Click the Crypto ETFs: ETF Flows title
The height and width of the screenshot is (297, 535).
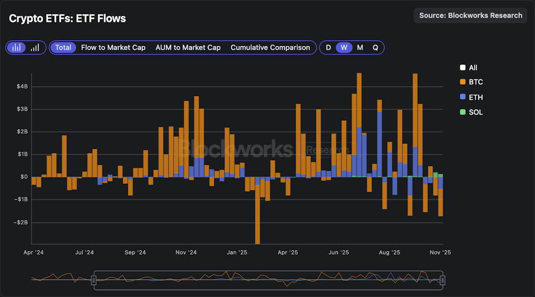pyautogui.click(x=67, y=19)
